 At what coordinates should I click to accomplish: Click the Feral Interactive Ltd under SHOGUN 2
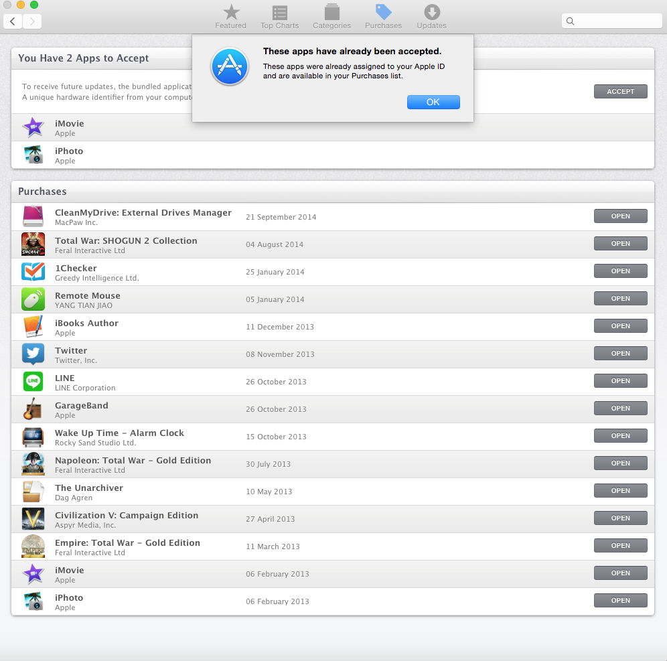(90, 250)
